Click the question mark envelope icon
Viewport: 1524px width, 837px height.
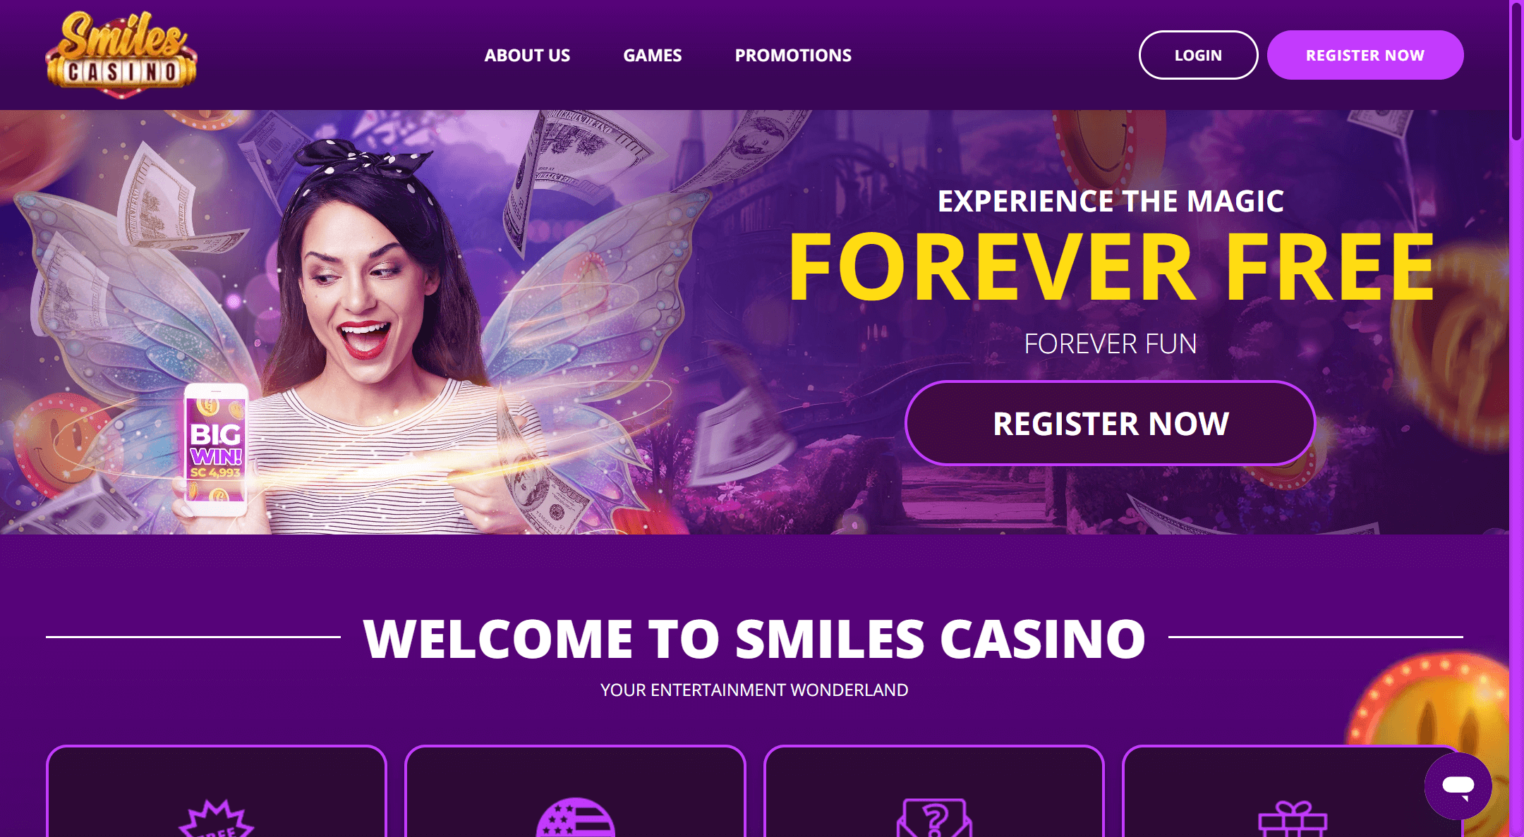[x=934, y=818]
